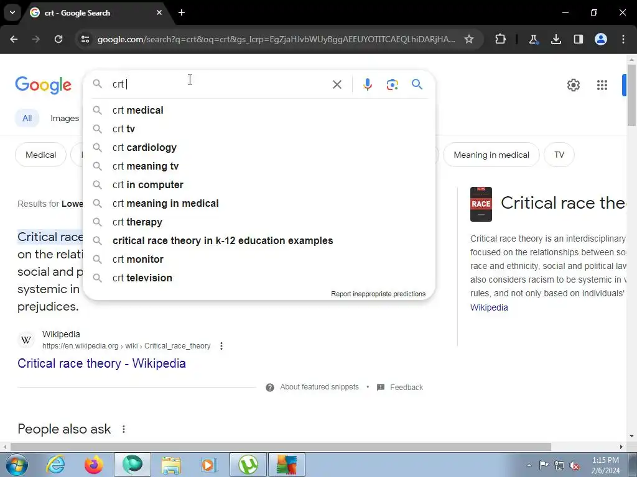This screenshot has width=637, height=477.
Task: Click the browser address bar URL
Action: pyautogui.click(x=276, y=39)
